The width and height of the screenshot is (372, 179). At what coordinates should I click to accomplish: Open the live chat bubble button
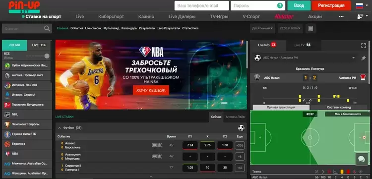pyautogui.click(x=362, y=159)
